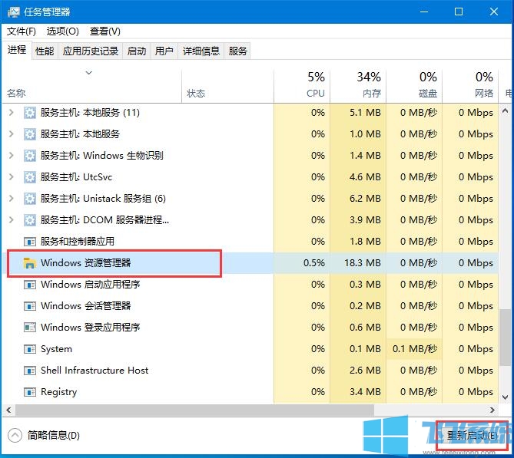
Task: Click the icon beside Shell Infrastructure Host
Action: pyautogui.click(x=30, y=371)
